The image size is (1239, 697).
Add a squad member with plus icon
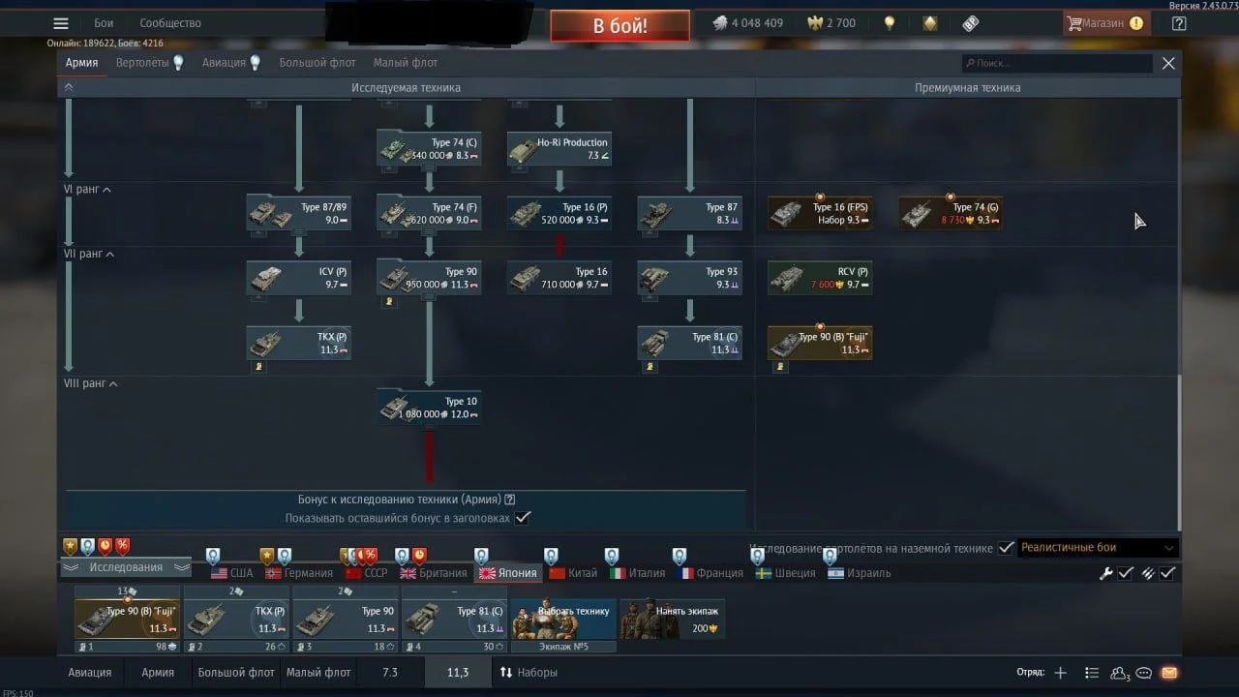[x=1060, y=673]
